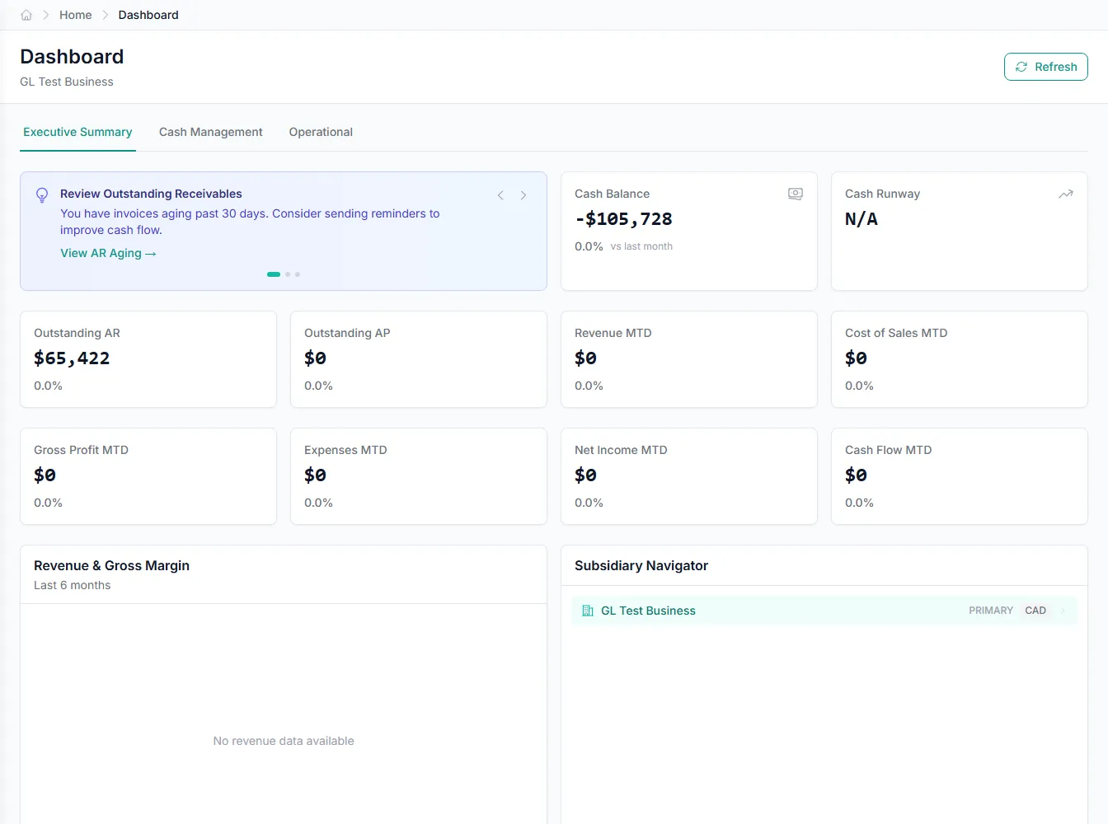Image resolution: width=1108 pixels, height=824 pixels.
Task: Select GL Test Business in Subsidiary Navigator
Action: [x=824, y=611]
